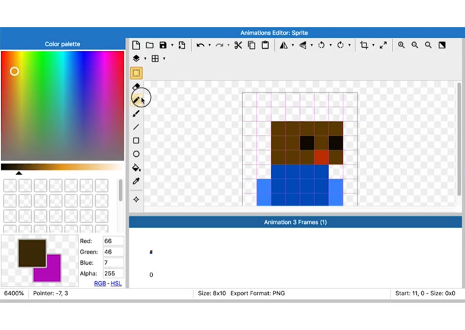Open the undo history dropdown arrow
465x330 pixels.
pyautogui.click(x=210, y=45)
